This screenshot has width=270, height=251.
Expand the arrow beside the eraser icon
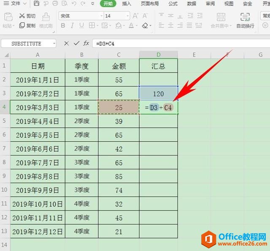[x=151, y=26]
